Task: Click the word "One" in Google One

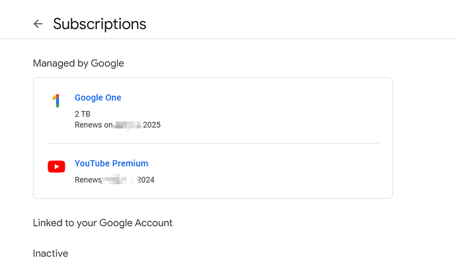Action: (x=113, y=98)
